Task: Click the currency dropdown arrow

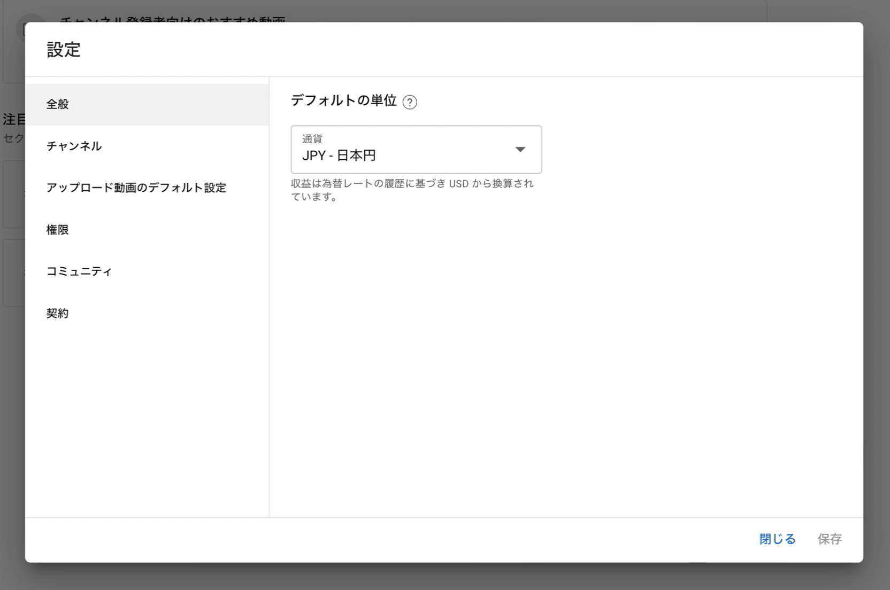Action: coord(520,150)
